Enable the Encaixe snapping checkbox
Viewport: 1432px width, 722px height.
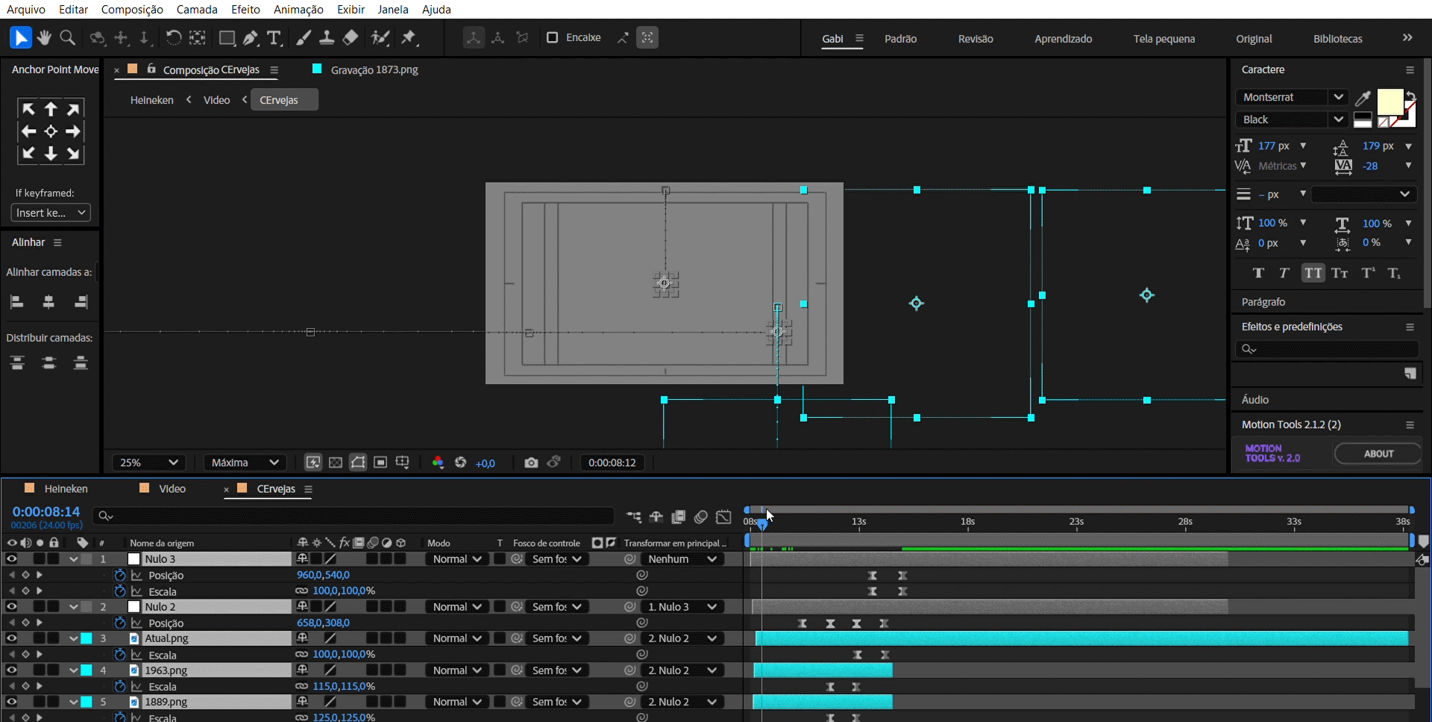pyautogui.click(x=552, y=37)
